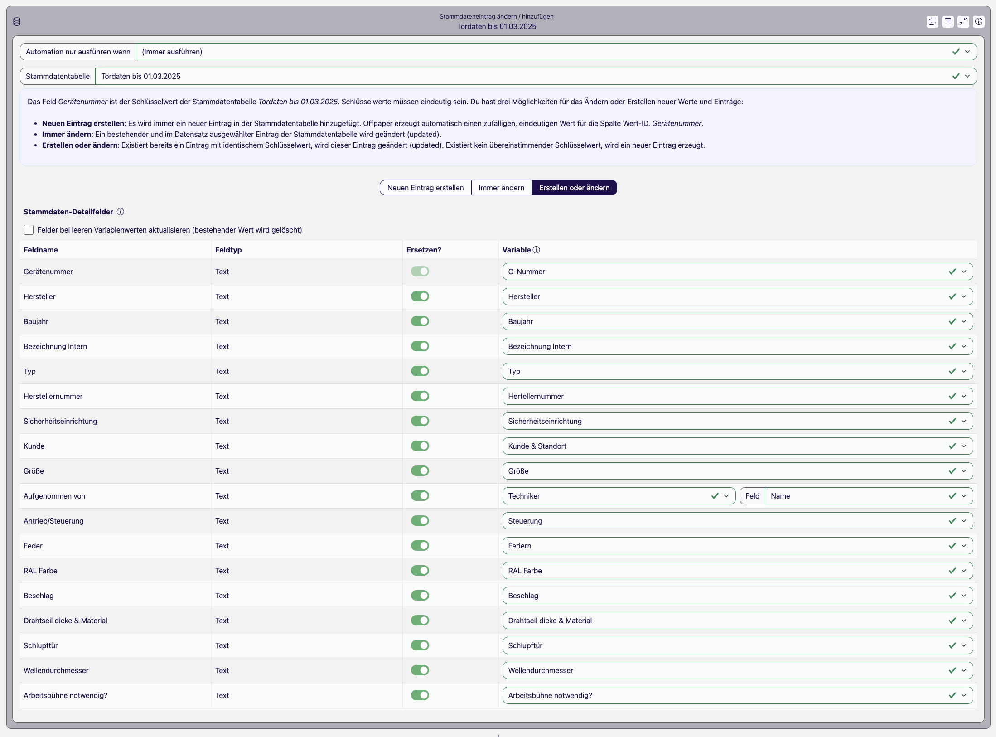Image resolution: width=996 pixels, height=737 pixels.
Task: Click the 'Stammdateneintrag ändern / hinzufügen' title text
Action: [497, 16]
